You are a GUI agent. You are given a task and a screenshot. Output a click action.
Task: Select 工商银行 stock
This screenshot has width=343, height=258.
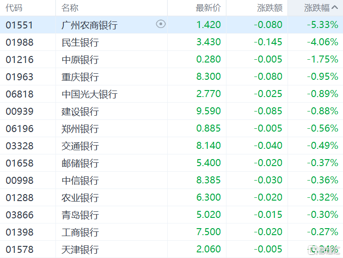171,232
